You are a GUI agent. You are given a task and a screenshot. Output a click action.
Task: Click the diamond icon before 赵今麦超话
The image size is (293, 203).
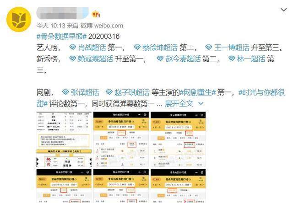click(160, 59)
